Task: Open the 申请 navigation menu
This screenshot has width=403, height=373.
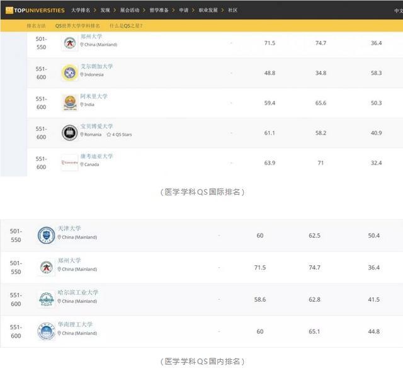Action: (x=184, y=10)
